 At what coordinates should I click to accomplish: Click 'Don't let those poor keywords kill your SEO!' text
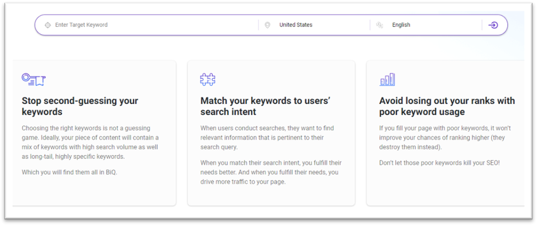(x=439, y=163)
